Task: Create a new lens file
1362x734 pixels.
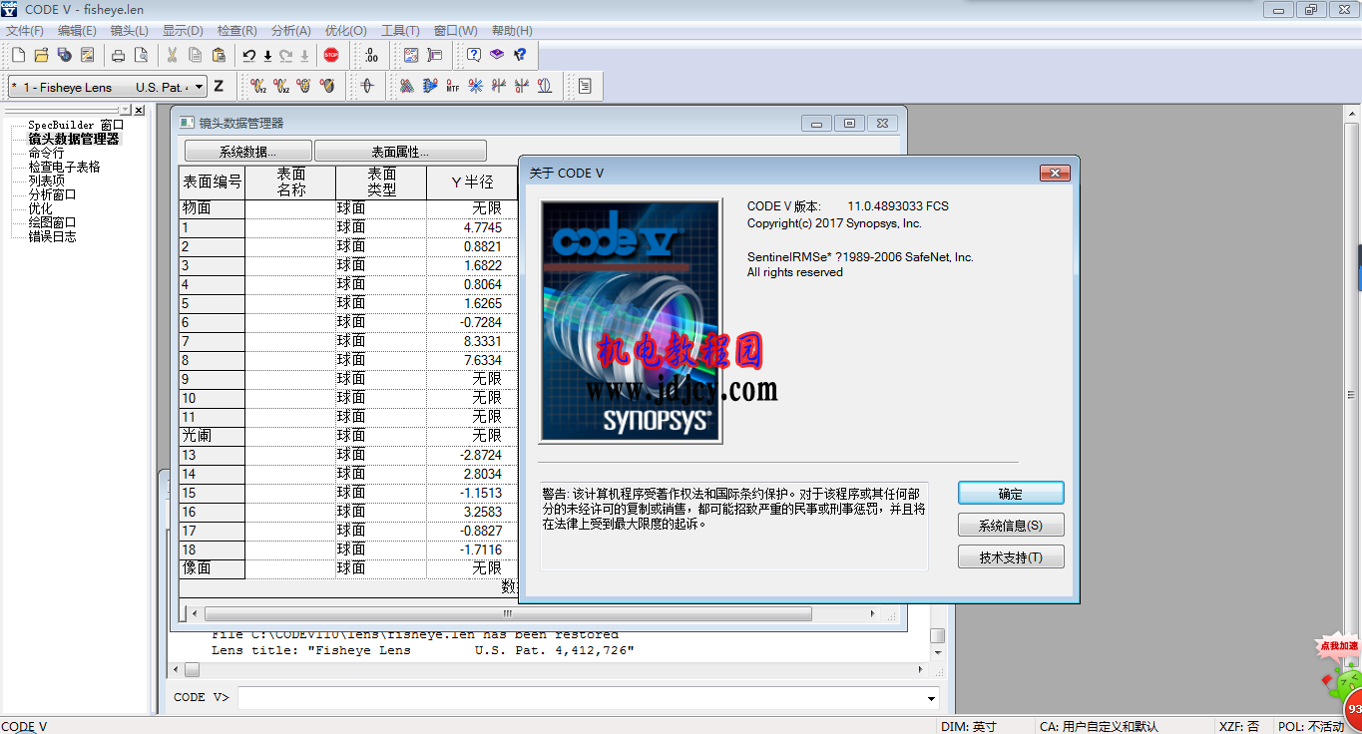Action: pyautogui.click(x=18, y=55)
